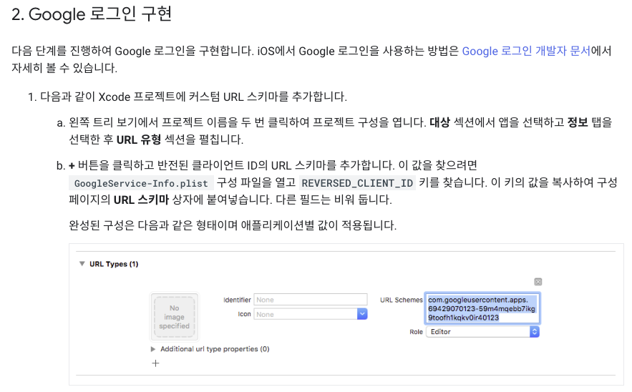Open the Role Editor dropdown
The height and width of the screenshot is (392, 632).
(482, 332)
